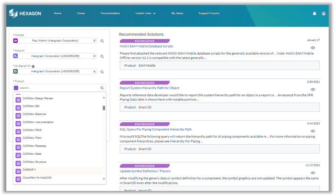This screenshot has height=196, width=335.
Task: Click the Hexagon logo
Action: (x=25, y=13)
